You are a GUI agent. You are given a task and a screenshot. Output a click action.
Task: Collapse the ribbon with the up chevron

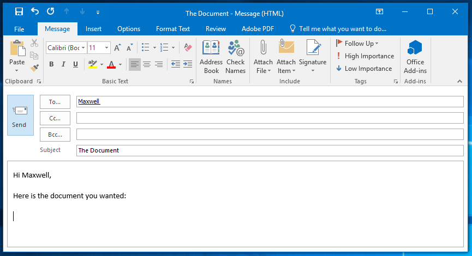(x=459, y=81)
